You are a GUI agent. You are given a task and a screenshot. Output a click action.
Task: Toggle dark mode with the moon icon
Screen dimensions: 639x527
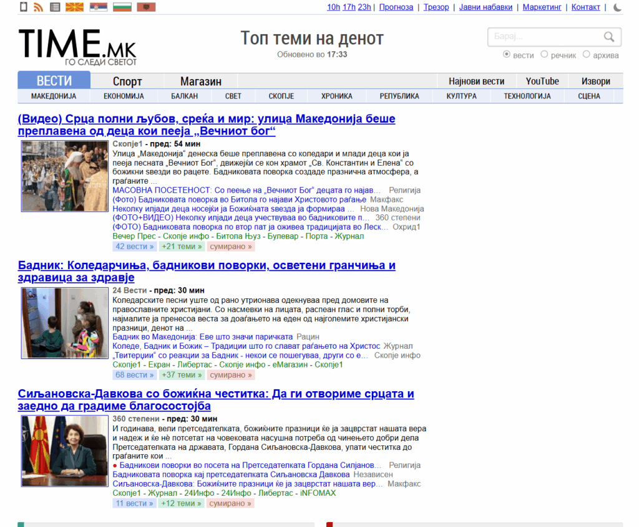click(x=617, y=7)
